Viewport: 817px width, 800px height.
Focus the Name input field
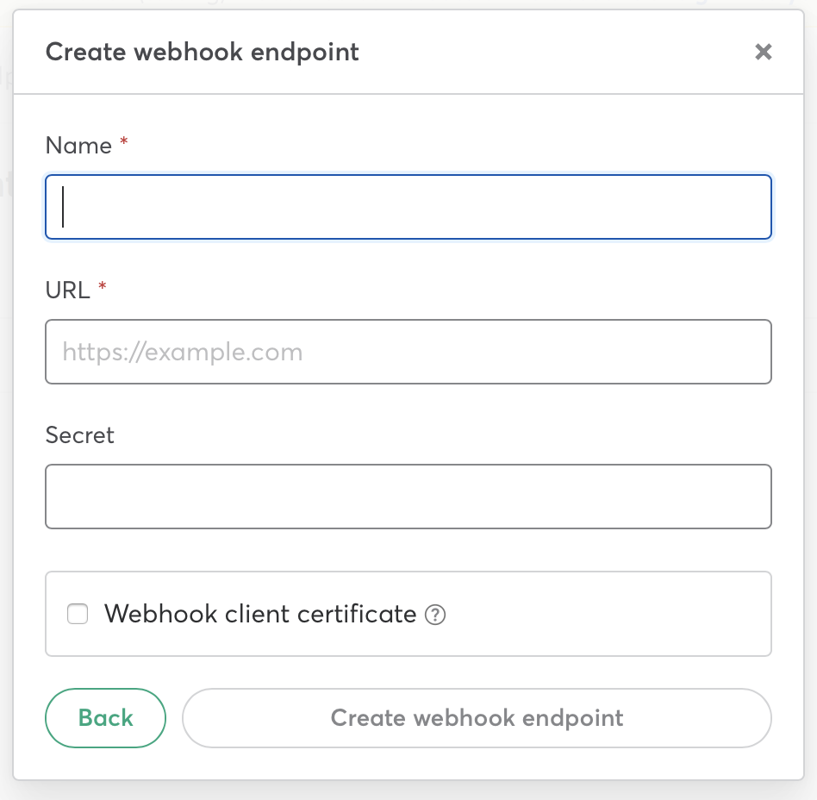408,207
